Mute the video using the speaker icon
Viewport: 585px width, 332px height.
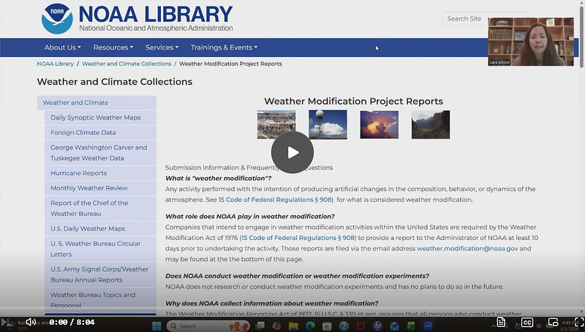(x=31, y=322)
